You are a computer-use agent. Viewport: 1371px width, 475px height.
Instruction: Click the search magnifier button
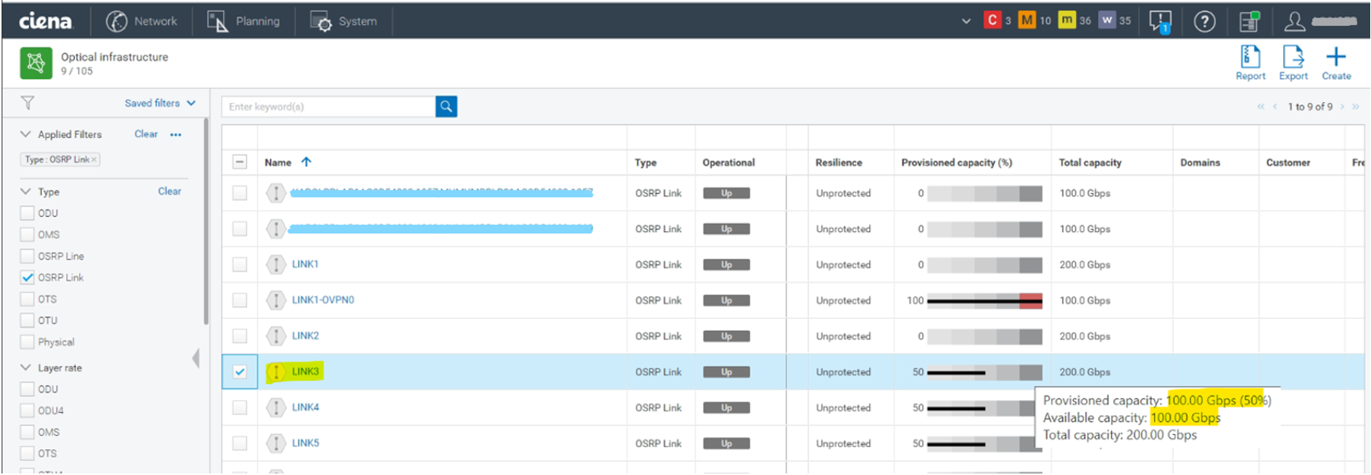click(x=447, y=107)
